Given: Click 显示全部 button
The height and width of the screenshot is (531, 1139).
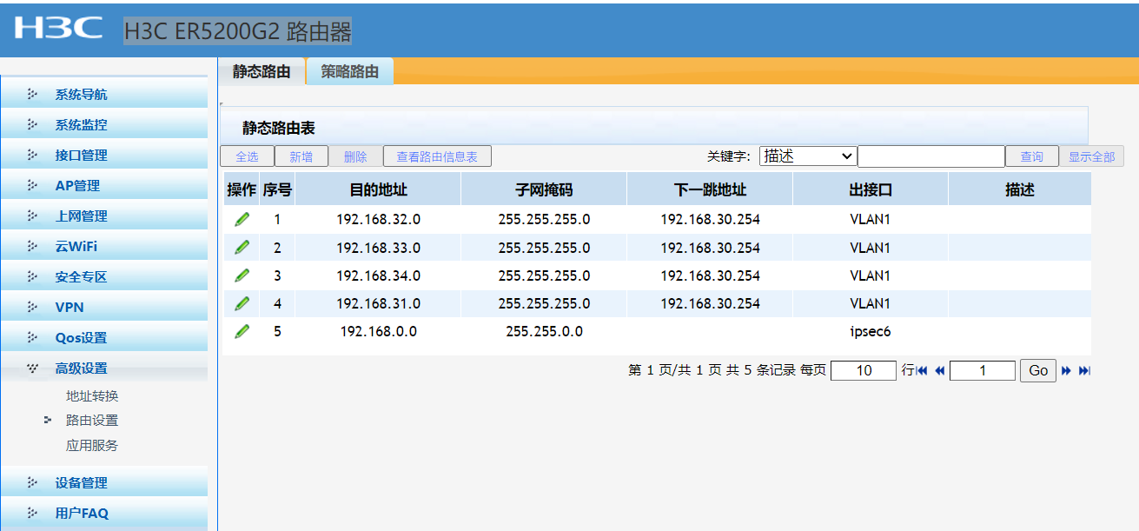Looking at the screenshot, I should click(x=1091, y=156).
